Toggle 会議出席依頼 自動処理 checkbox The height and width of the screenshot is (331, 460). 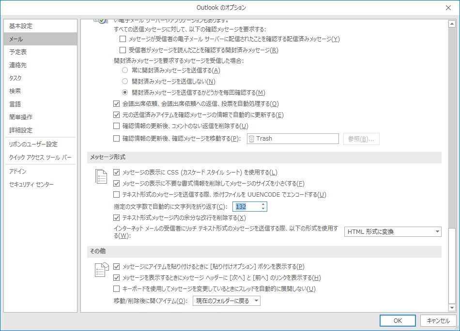pyautogui.click(x=117, y=103)
